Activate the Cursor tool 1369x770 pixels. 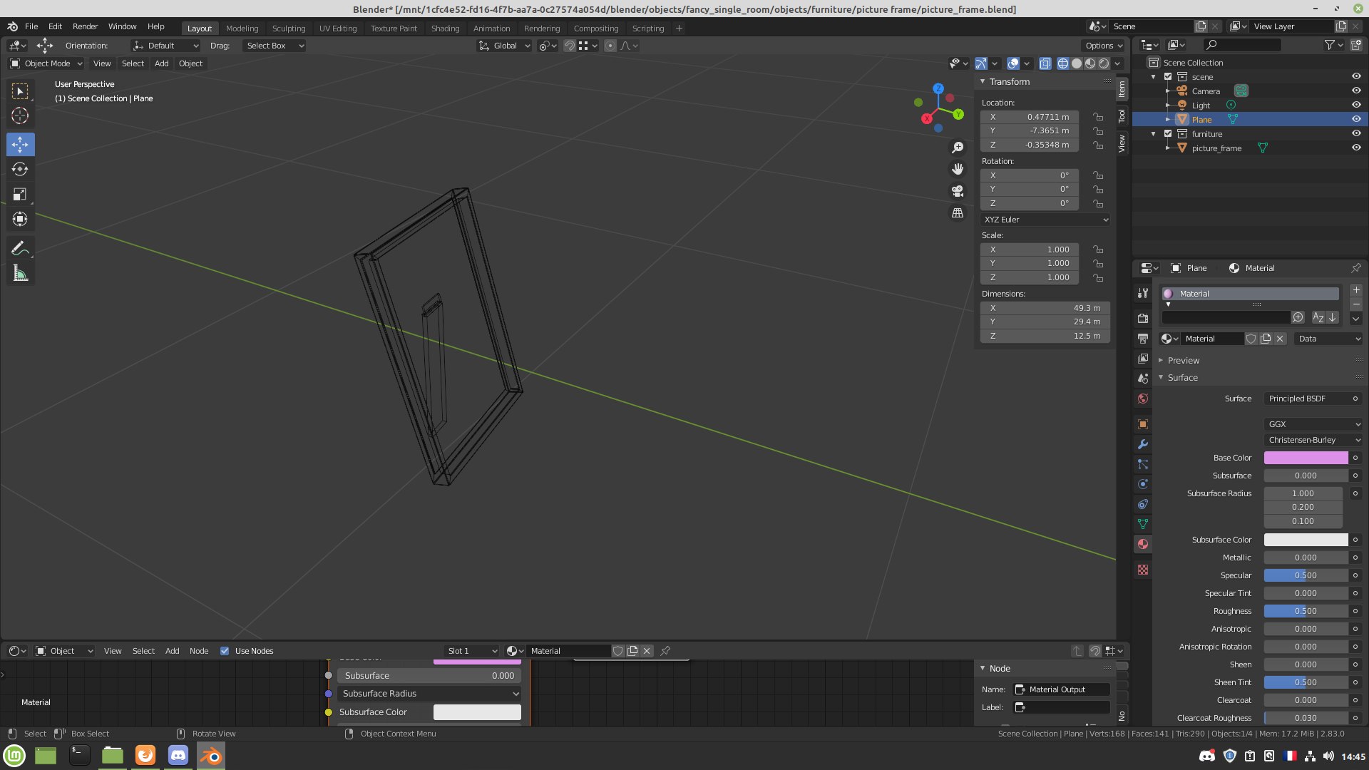tap(20, 115)
